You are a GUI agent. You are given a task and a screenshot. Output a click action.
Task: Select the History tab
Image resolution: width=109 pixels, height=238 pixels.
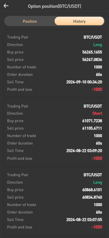pyautogui.click(x=79, y=21)
